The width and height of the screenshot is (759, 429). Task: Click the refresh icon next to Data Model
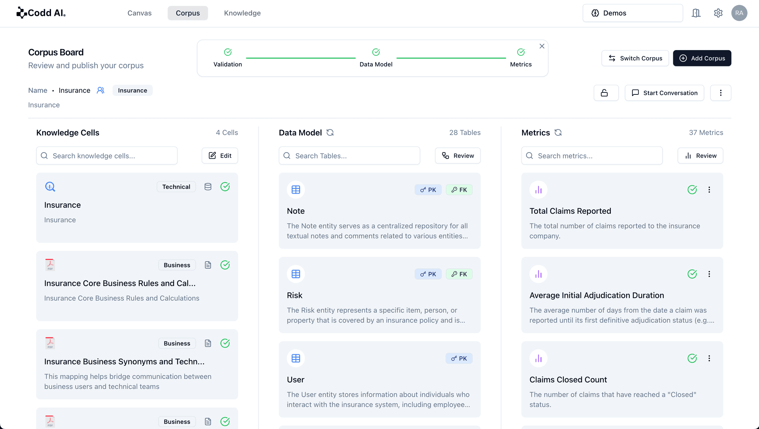pos(330,132)
